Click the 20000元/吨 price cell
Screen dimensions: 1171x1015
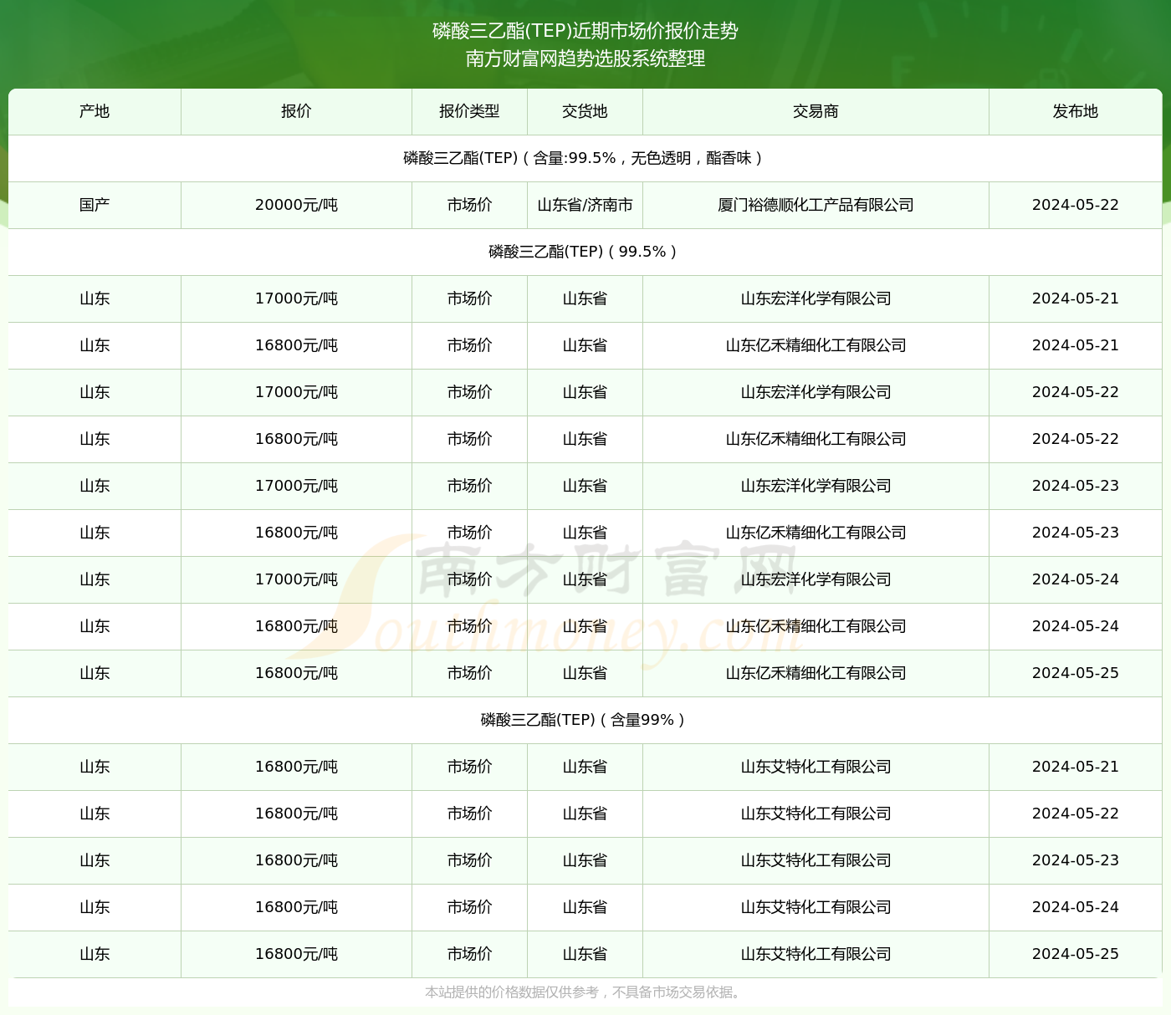pyautogui.click(x=296, y=205)
